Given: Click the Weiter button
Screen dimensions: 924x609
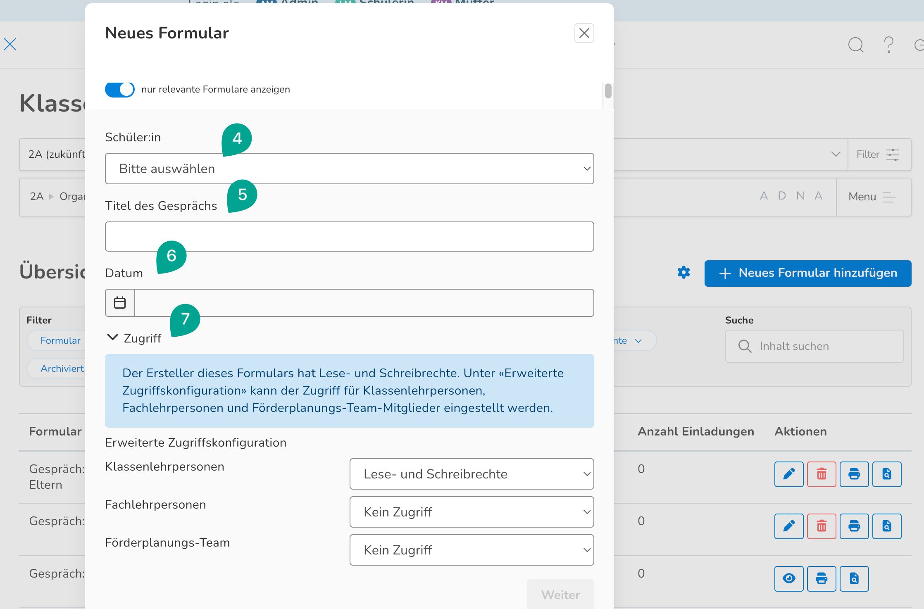Looking at the screenshot, I should click(x=560, y=595).
